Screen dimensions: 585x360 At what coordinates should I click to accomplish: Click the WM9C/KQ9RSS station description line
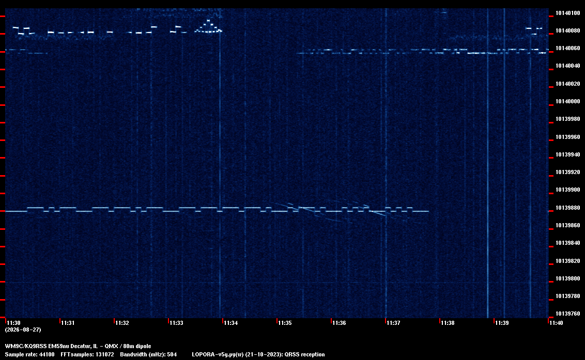click(78, 346)
